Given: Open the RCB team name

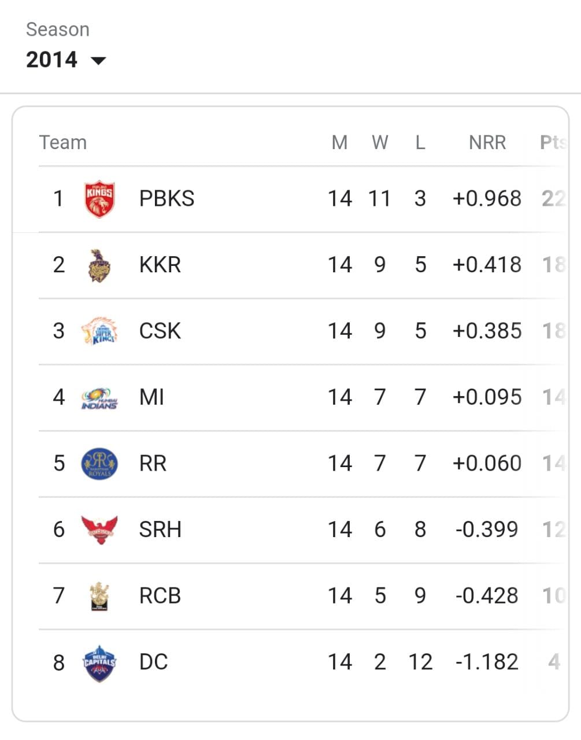Looking at the screenshot, I should coord(160,596).
